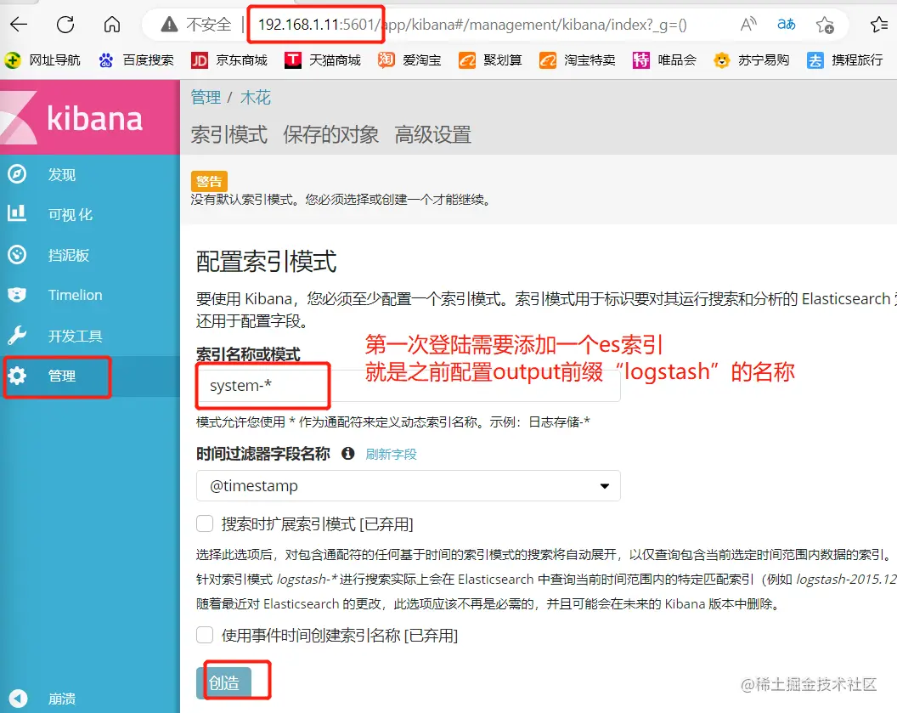This screenshot has width=897, height=713.
Task: Click the gear icon for 管理
Action: [17, 376]
